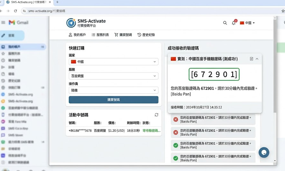285x171 pixels.
Task: Expand the 服務 dropdown showing 百度網盤
Action: (x=114, y=76)
